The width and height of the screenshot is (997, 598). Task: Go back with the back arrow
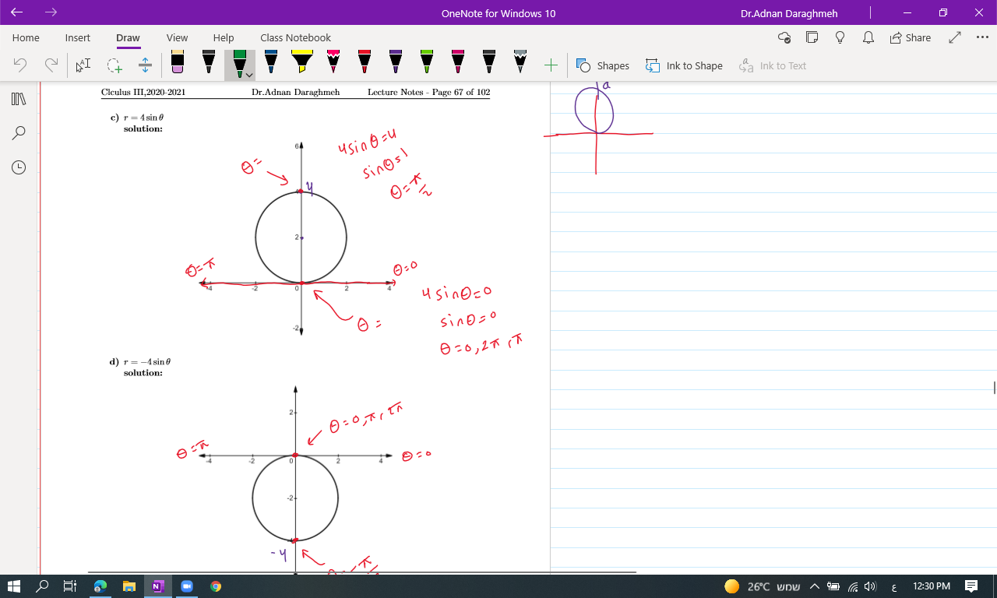(17, 12)
